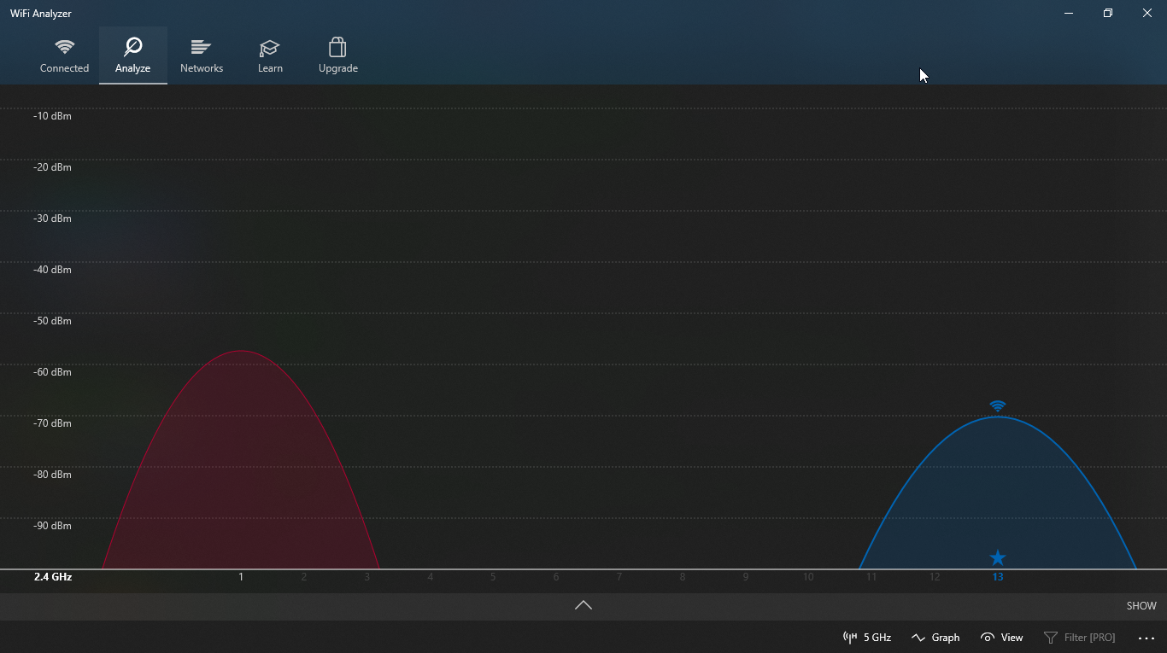
Task: Click the 2.4 GHz band label
Action: tap(53, 577)
